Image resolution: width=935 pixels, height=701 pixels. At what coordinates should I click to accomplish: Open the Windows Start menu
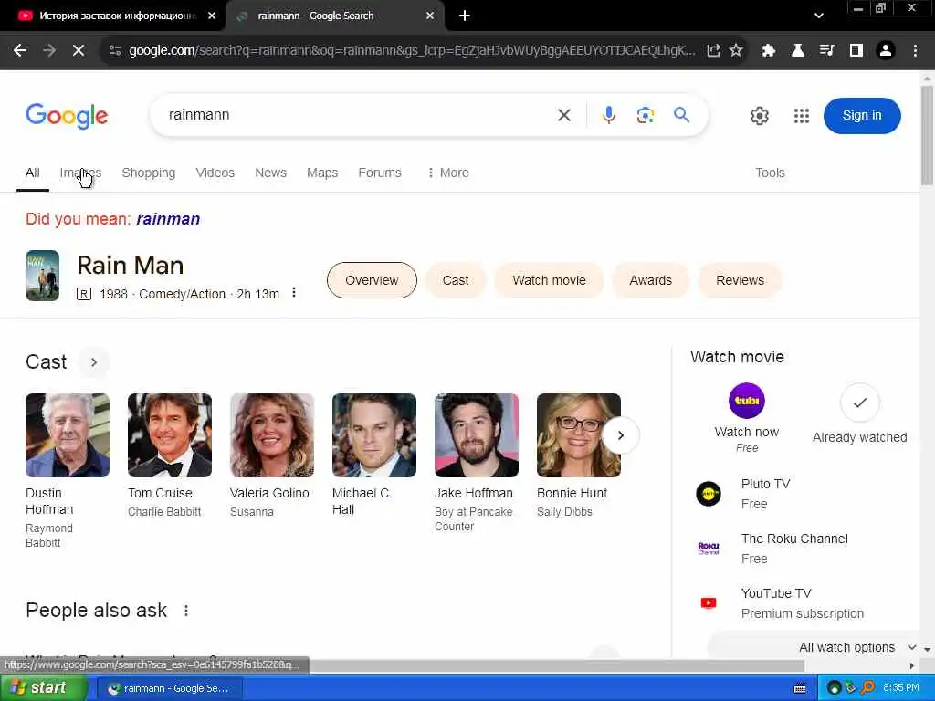(42, 688)
